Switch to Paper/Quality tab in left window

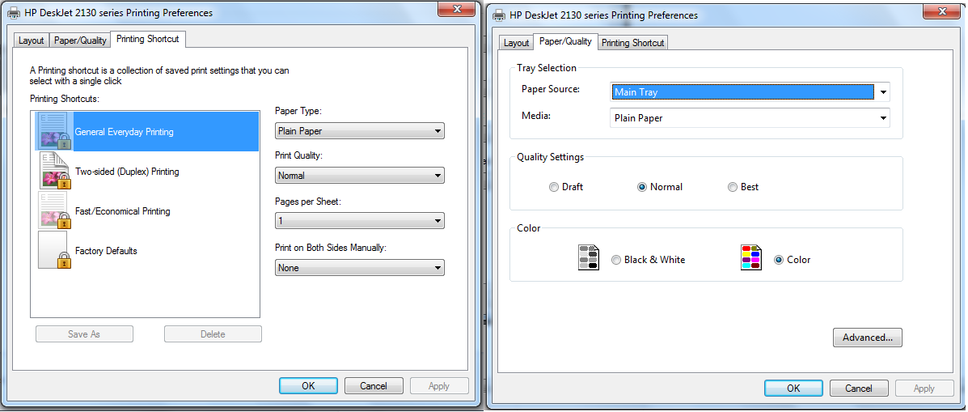[x=80, y=40]
